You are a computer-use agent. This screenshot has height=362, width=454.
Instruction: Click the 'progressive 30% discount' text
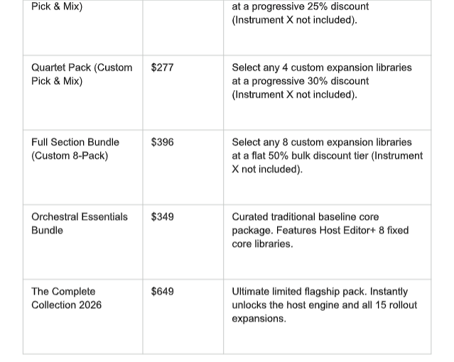click(310, 81)
